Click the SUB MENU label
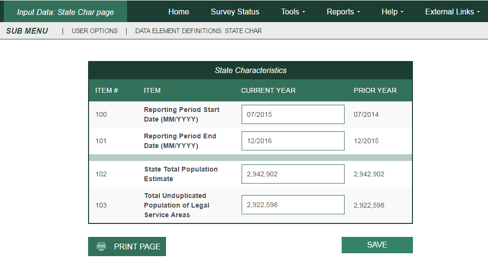The image size is (488, 259). click(x=27, y=31)
